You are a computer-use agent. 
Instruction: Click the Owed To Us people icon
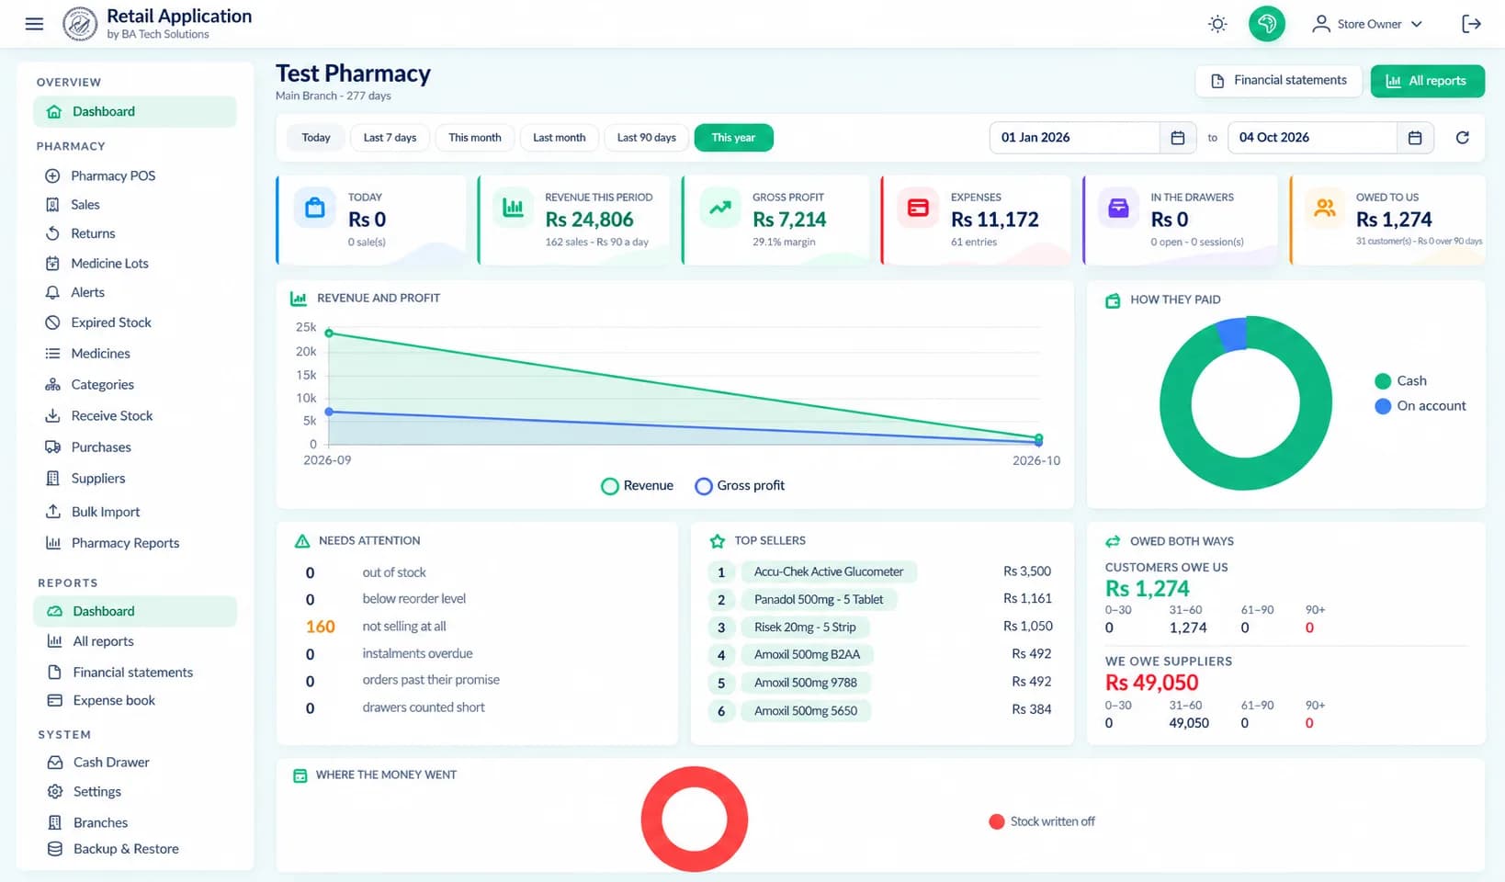[x=1324, y=208]
